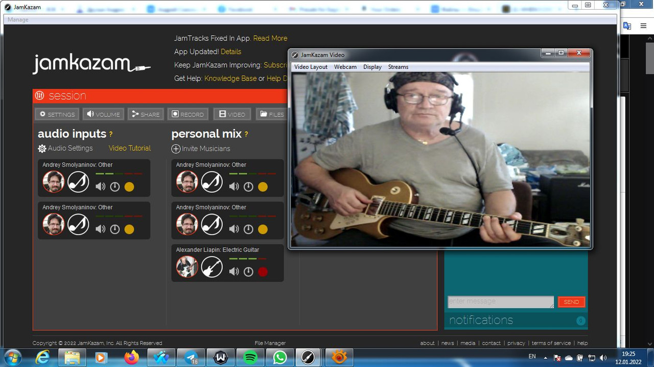Open the news footer link

click(x=448, y=343)
